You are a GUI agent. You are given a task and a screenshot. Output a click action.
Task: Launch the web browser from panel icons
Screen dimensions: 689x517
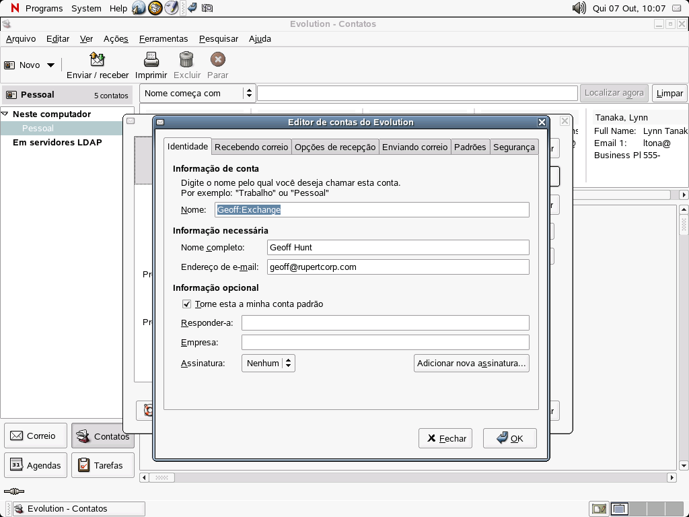click(x=139, y=8)
